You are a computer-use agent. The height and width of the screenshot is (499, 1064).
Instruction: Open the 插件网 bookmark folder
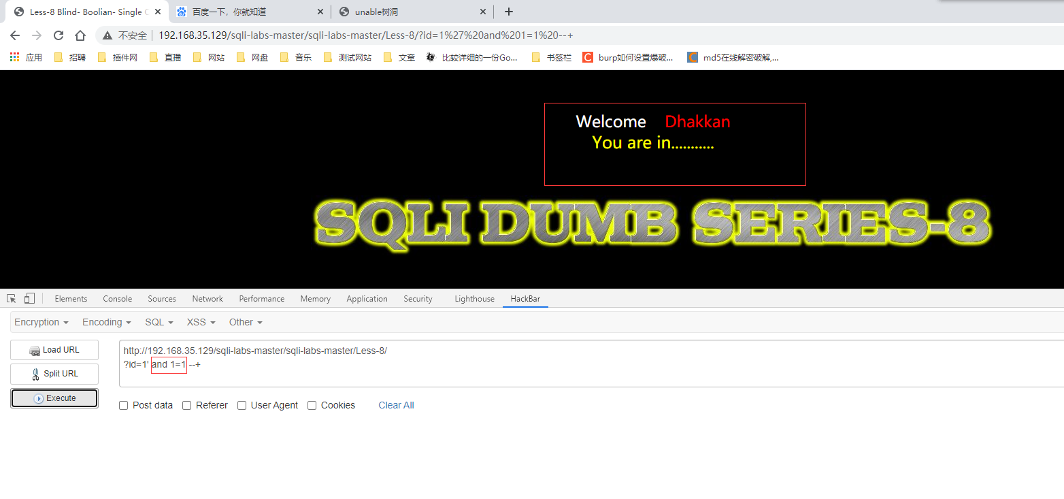coord(118,58)
